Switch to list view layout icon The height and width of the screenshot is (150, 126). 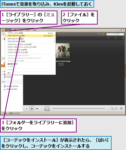99,34
